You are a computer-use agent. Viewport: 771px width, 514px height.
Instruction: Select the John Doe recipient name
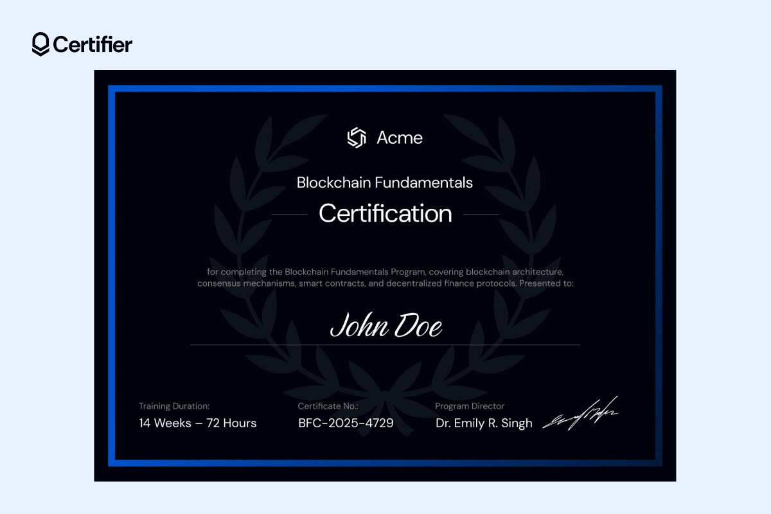[x=385, y=326]
